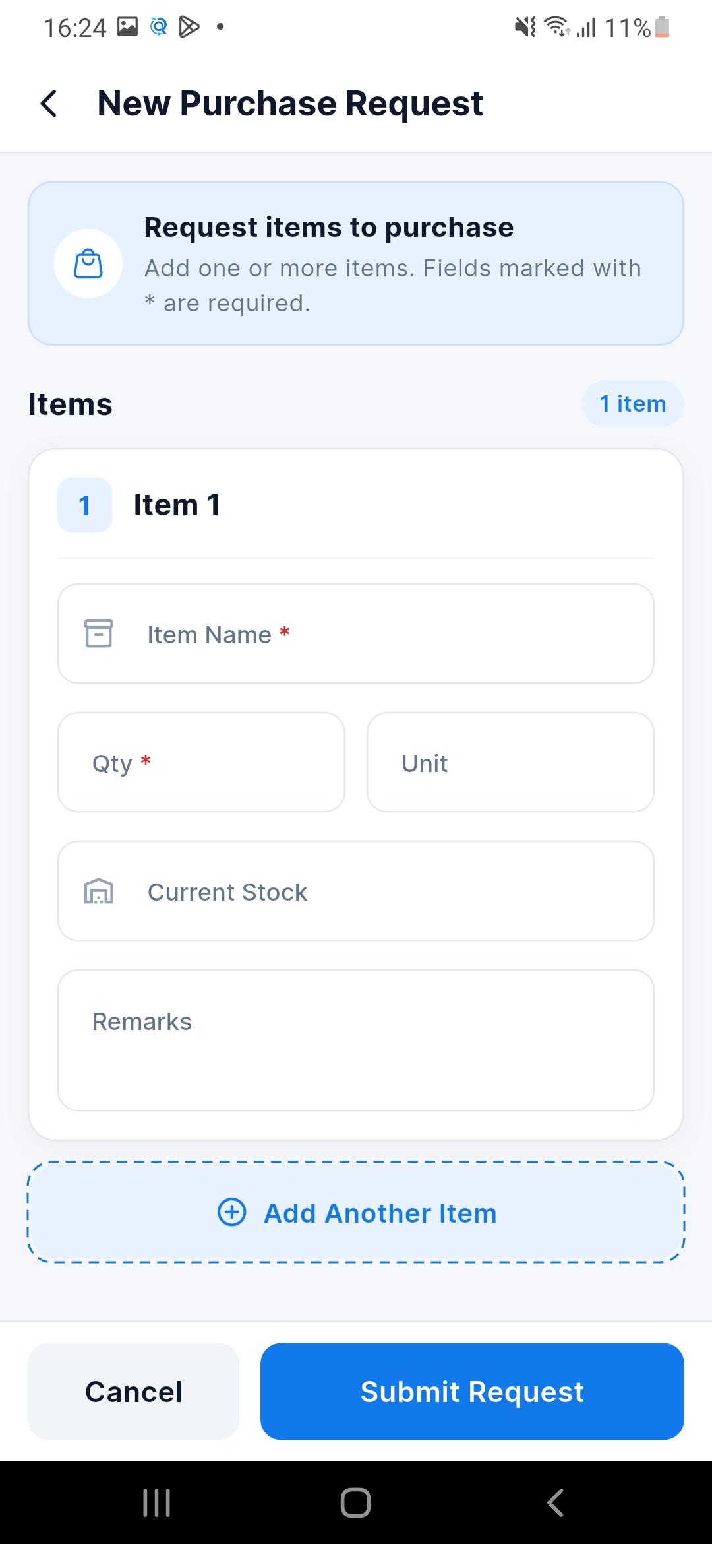Tap the gallery notification icon in status bar

[127, 27]
